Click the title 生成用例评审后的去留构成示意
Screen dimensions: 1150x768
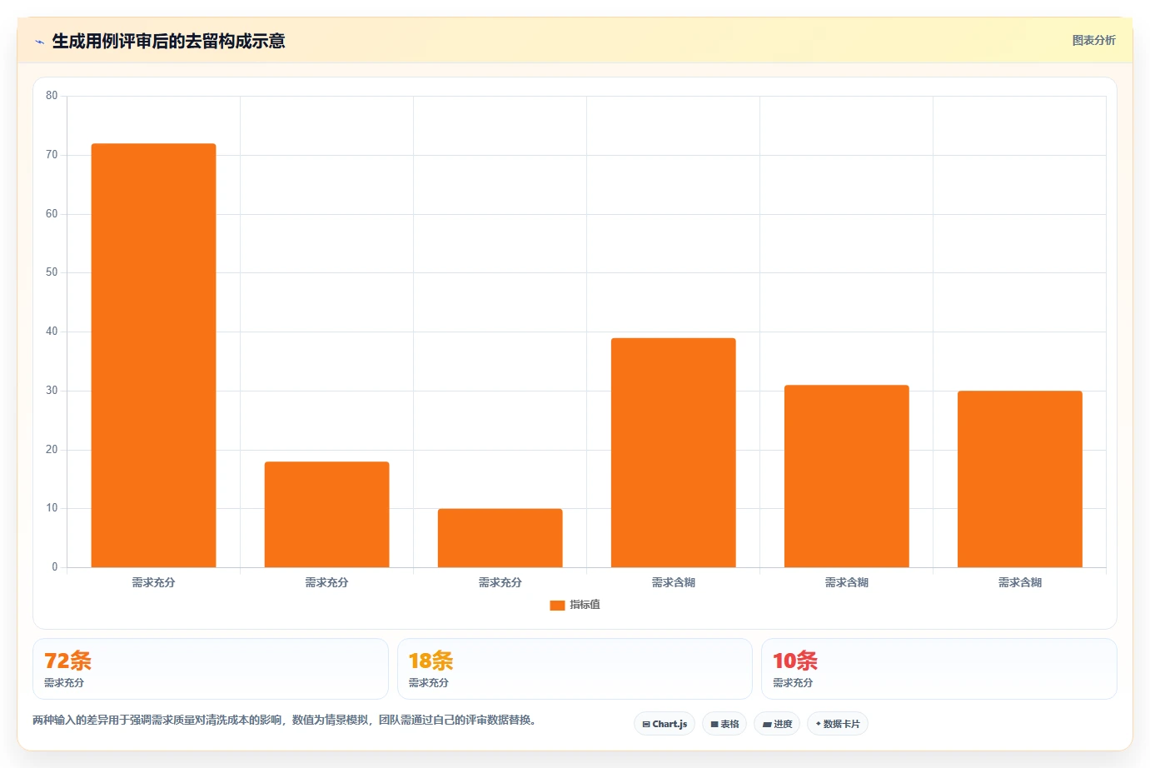coord(169,41)
